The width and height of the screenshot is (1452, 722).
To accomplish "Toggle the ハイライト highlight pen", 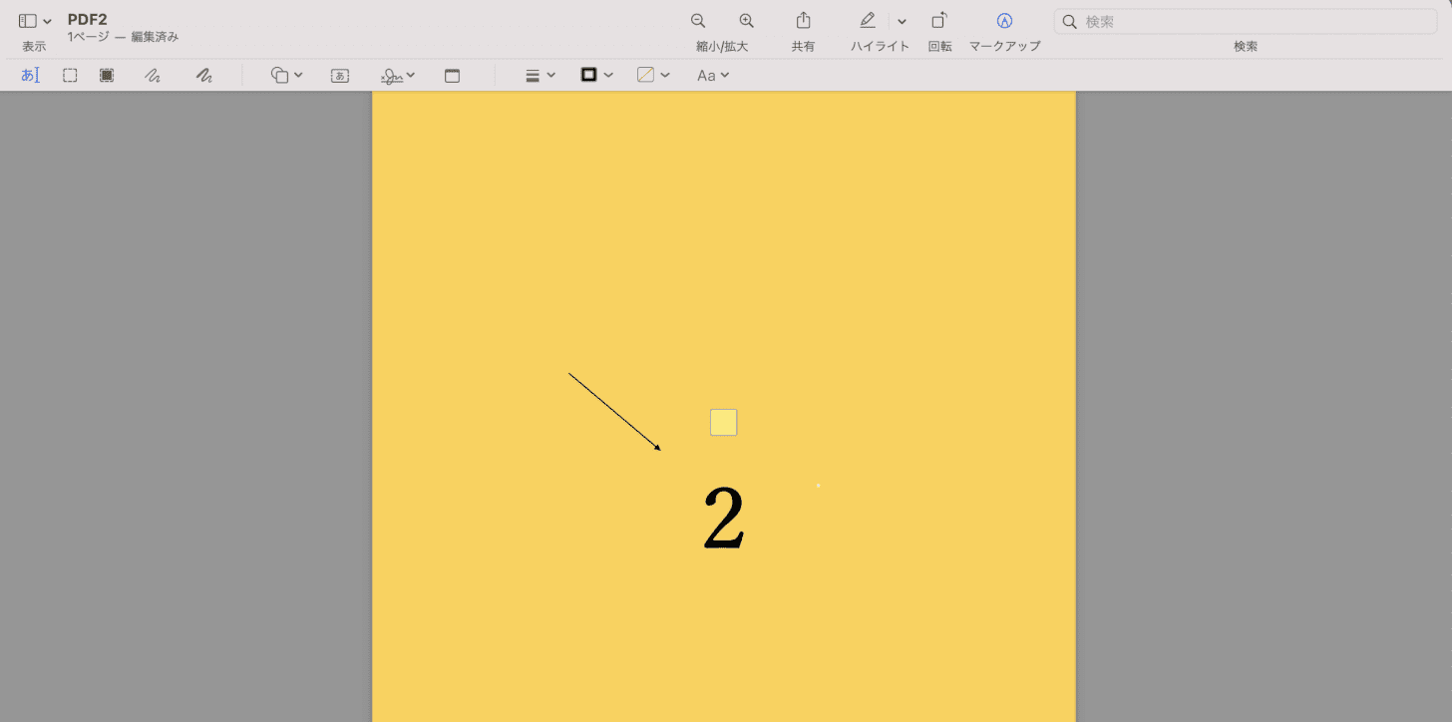I will 868,21.
